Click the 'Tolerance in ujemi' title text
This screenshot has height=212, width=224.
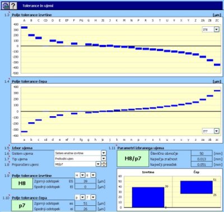(x=38, y=6)
